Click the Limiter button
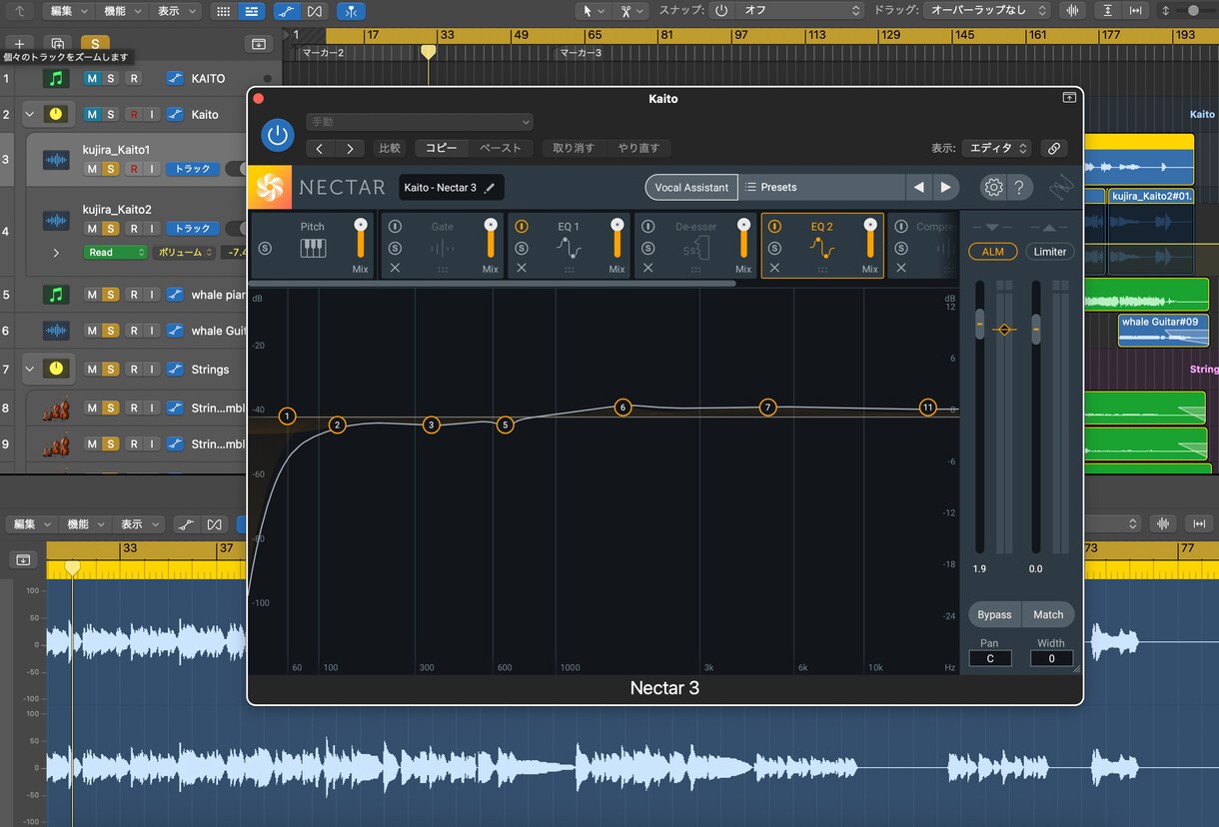The width and height of the screenshot is (1219, 827). tap(1049, 252)
